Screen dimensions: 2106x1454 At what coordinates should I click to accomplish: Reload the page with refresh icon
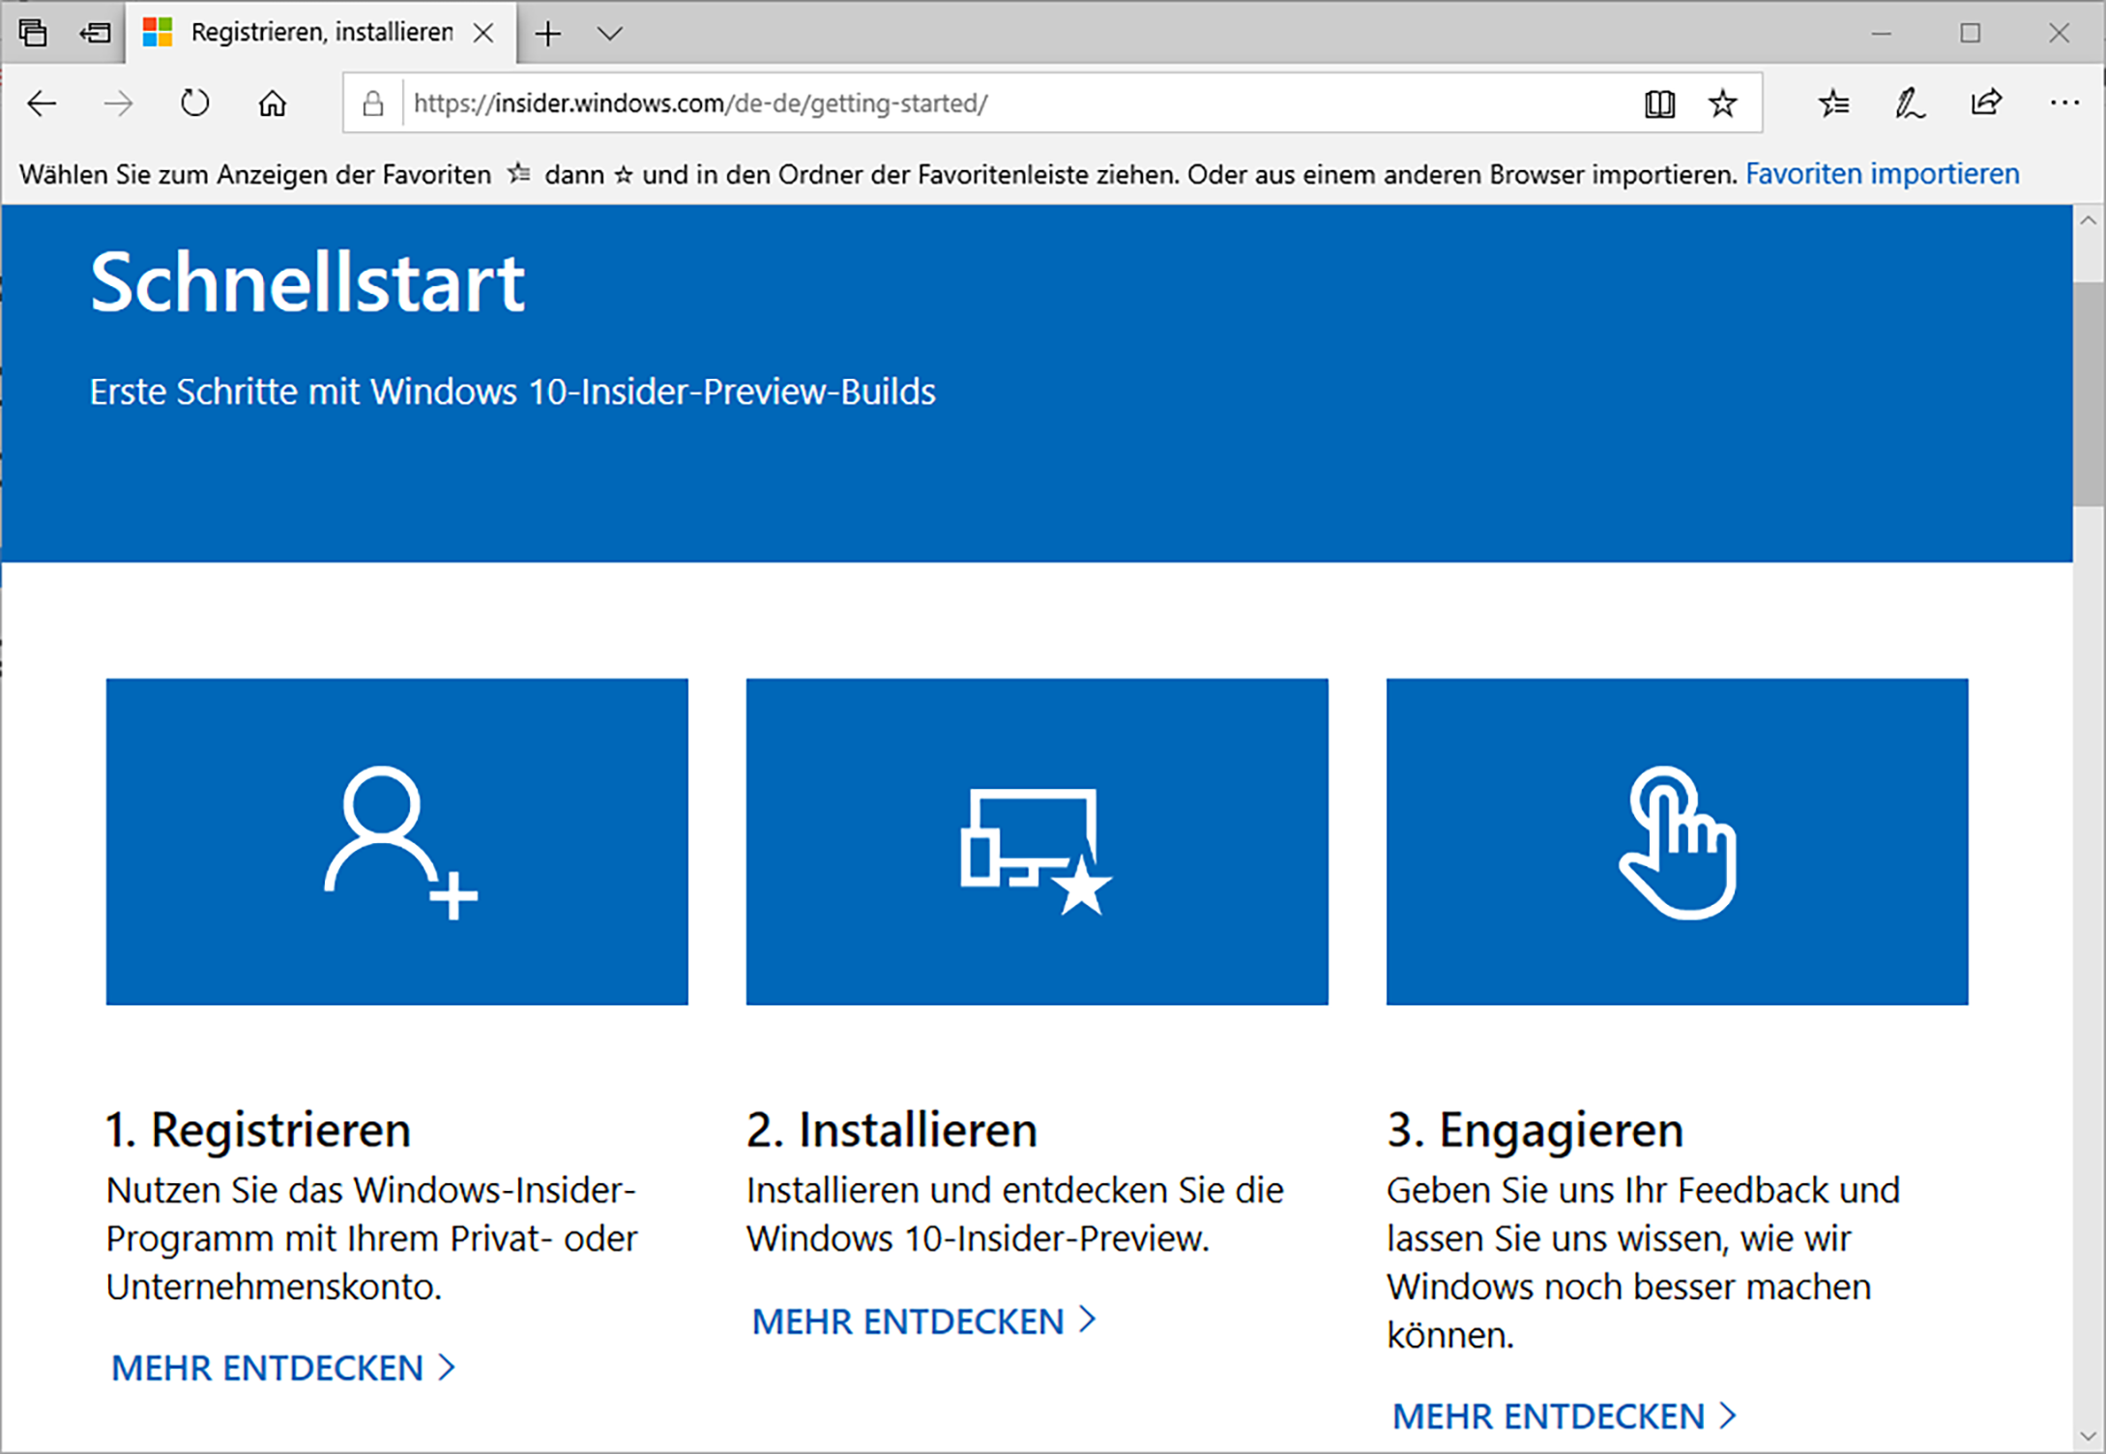tap(194, 103)
